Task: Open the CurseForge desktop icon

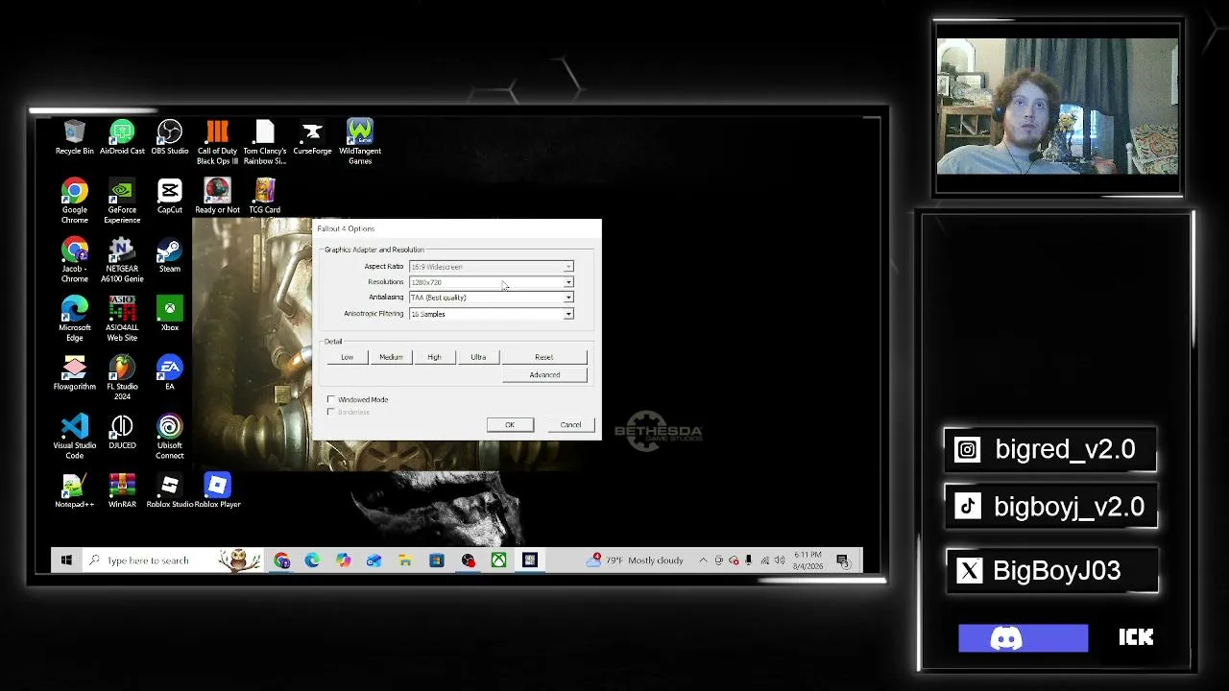Action: [312, 137]
